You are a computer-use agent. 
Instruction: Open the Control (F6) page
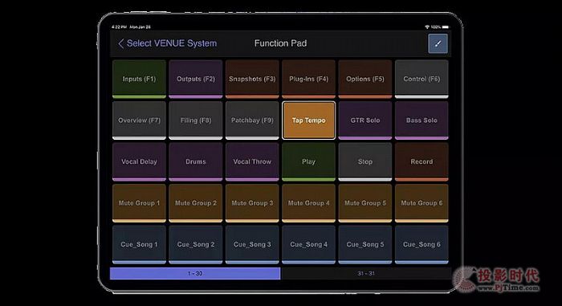tap(421, 79)
